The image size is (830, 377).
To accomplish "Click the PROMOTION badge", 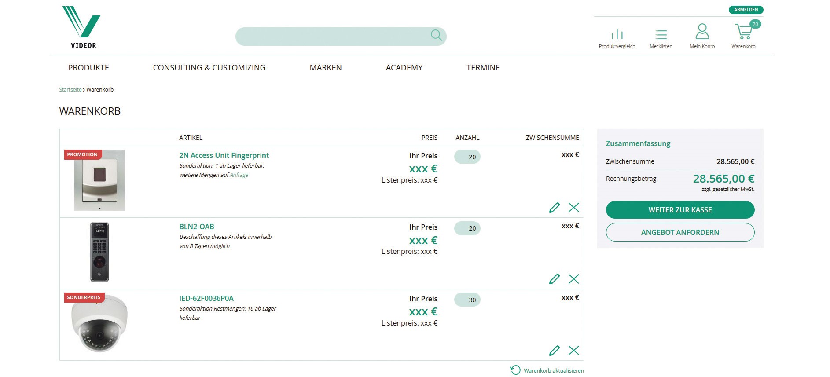I will (x=82, y=154).
